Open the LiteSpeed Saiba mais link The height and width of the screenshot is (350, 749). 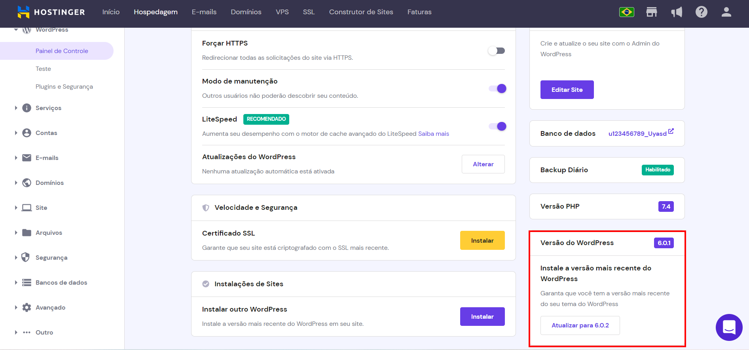click(434, 134)
